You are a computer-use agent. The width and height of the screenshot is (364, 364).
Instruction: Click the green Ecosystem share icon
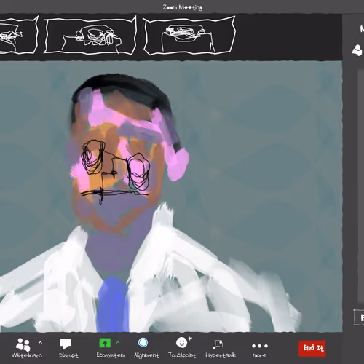[105, 343]
